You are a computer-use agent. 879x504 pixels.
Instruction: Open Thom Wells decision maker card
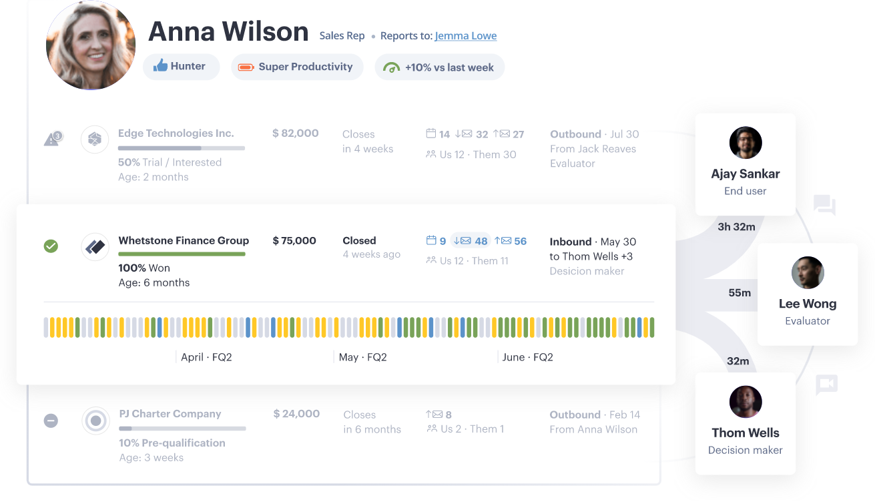tap(746, 423)
